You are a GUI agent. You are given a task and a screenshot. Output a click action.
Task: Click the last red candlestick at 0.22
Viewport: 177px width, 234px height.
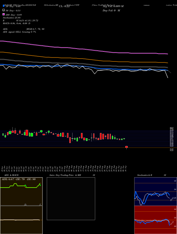pos(126,147)
